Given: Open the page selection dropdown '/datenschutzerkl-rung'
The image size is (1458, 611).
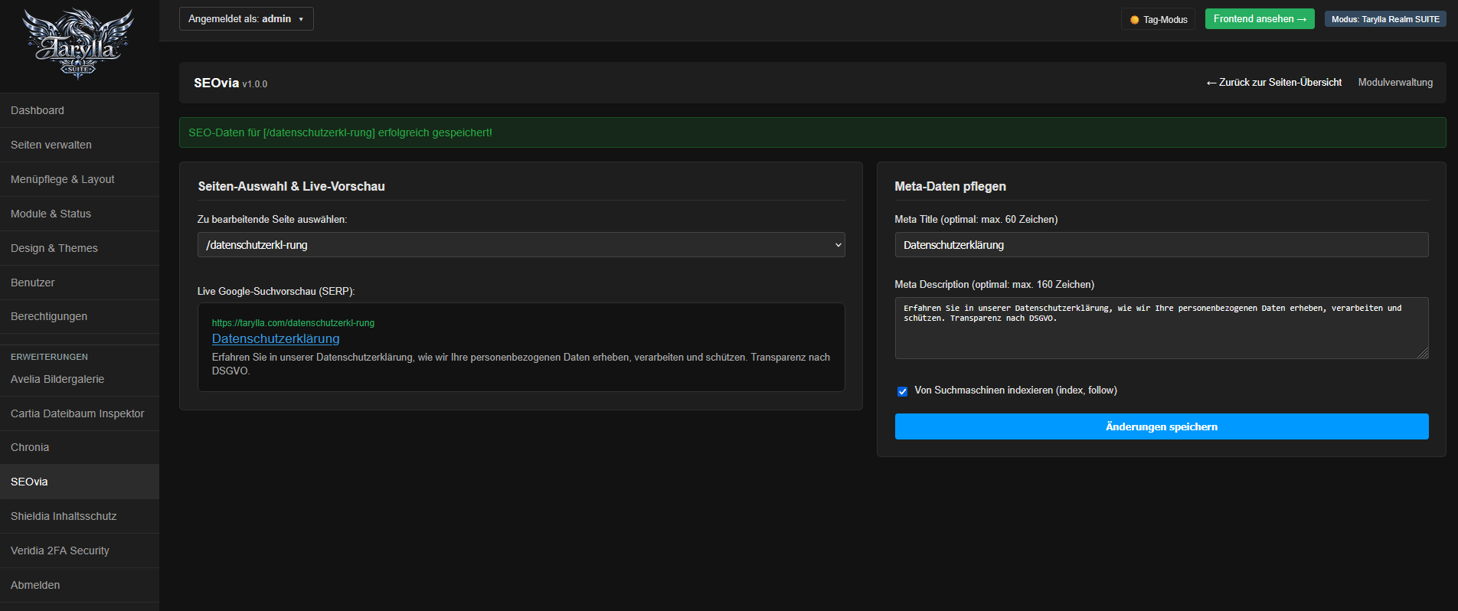Looking at the screenshot, I should (x=521, y=245).
